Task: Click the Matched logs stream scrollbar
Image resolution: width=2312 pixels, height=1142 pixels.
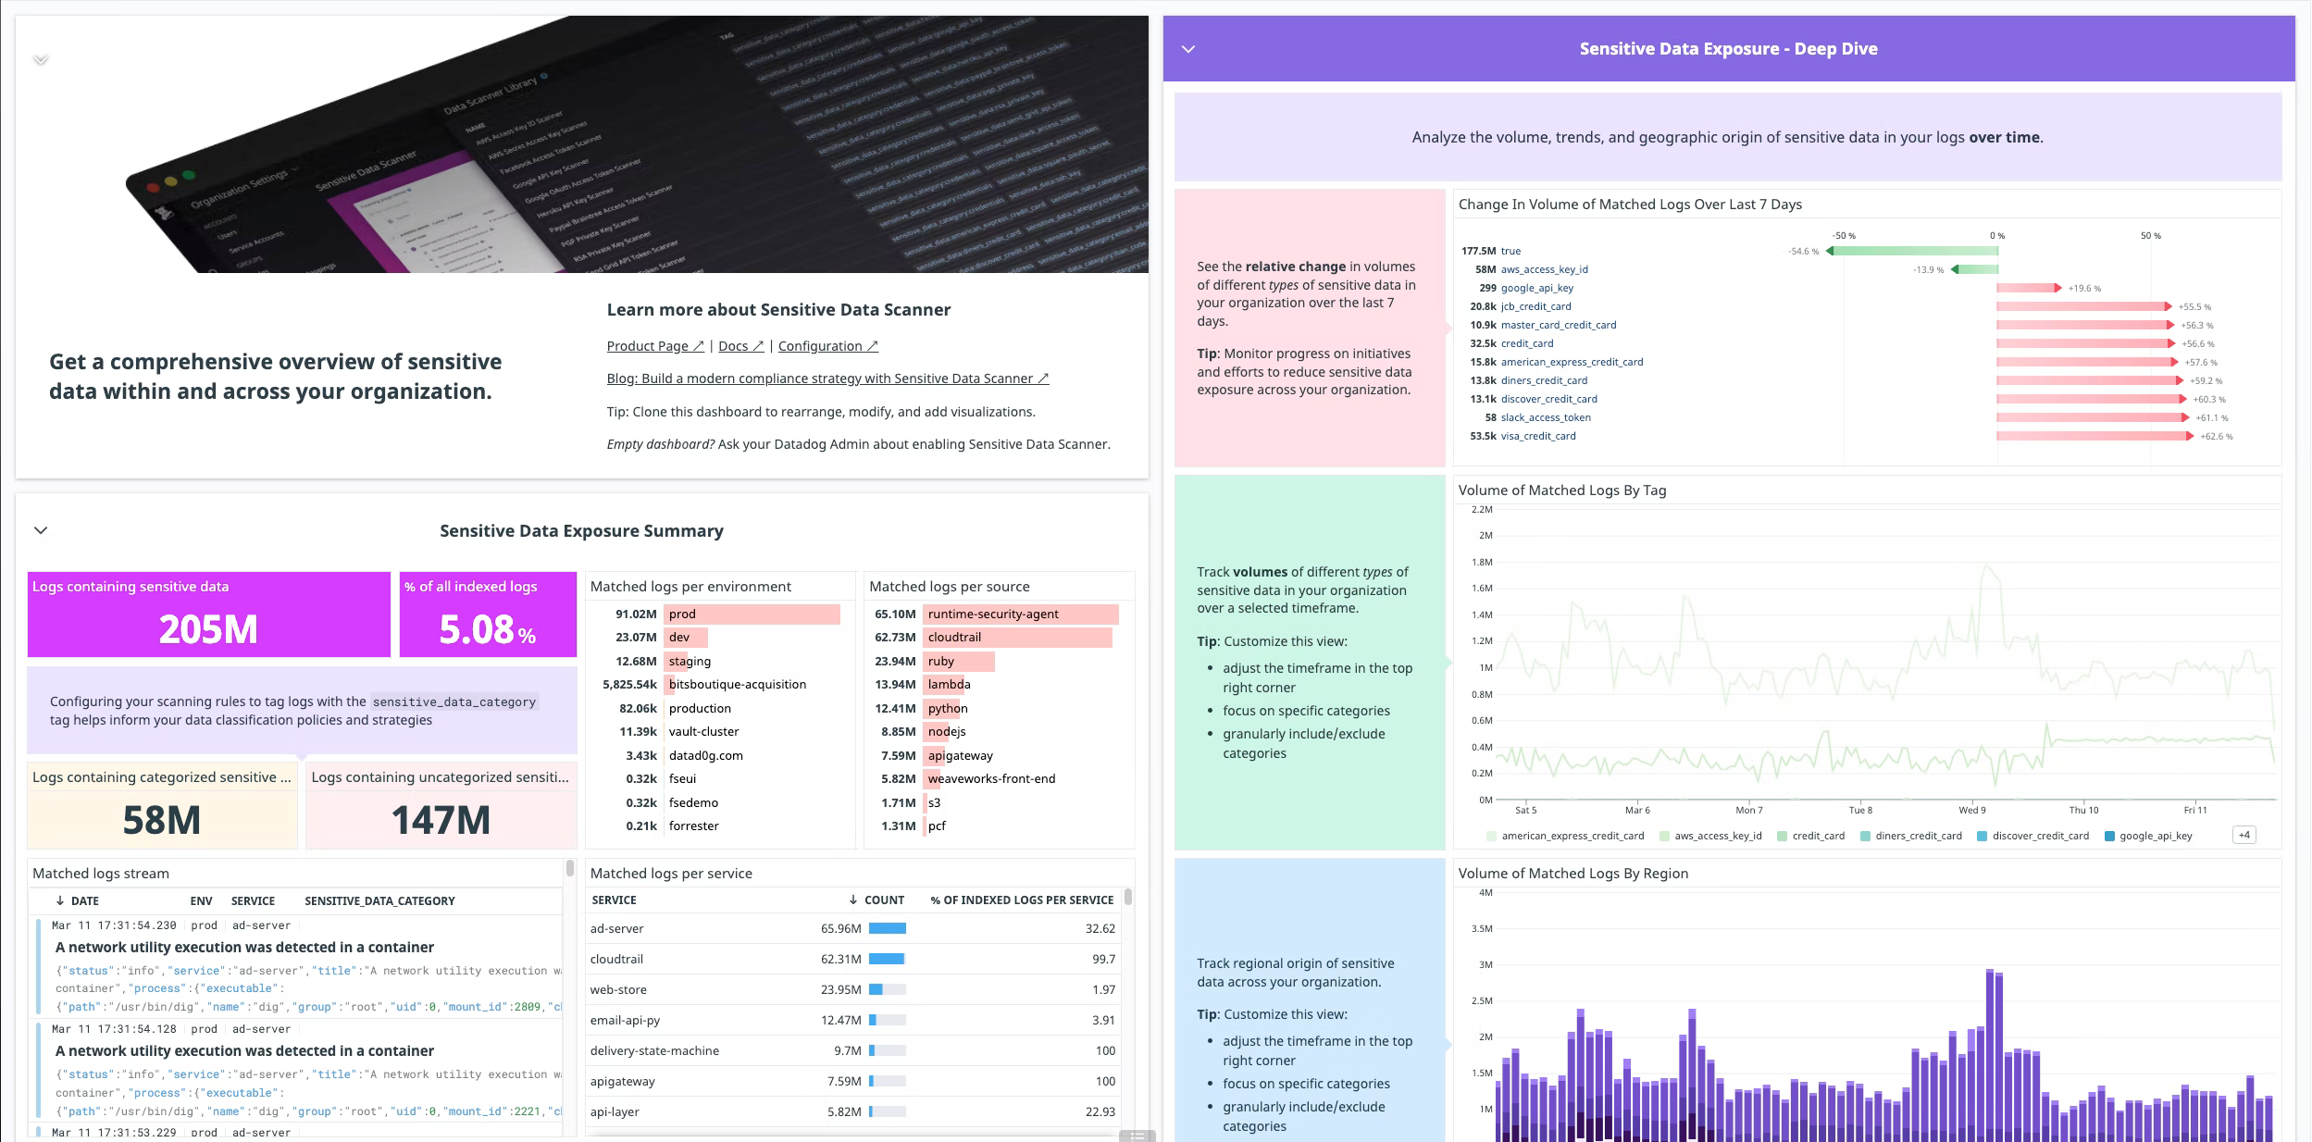Action: [x=569, y=868]
